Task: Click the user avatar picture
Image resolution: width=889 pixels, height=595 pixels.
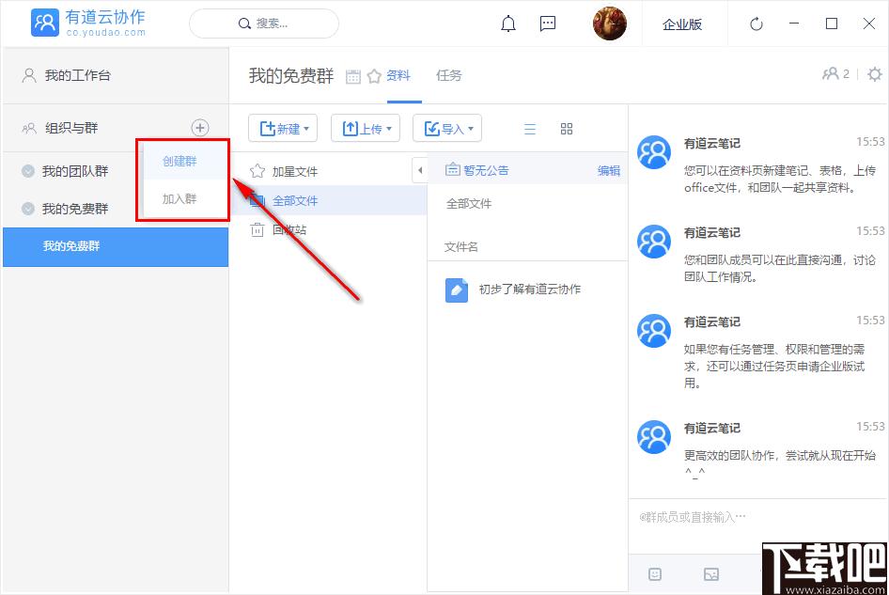Action: point(610,23)
